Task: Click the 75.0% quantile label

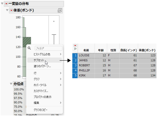Action: (18, 107)
